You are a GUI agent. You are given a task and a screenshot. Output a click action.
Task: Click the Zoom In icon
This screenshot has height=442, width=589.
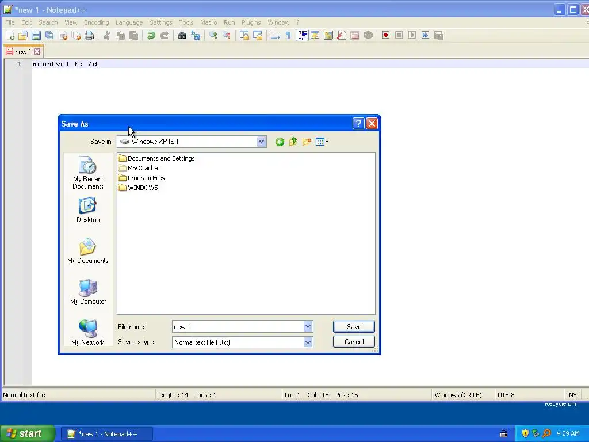coord(213,35)
